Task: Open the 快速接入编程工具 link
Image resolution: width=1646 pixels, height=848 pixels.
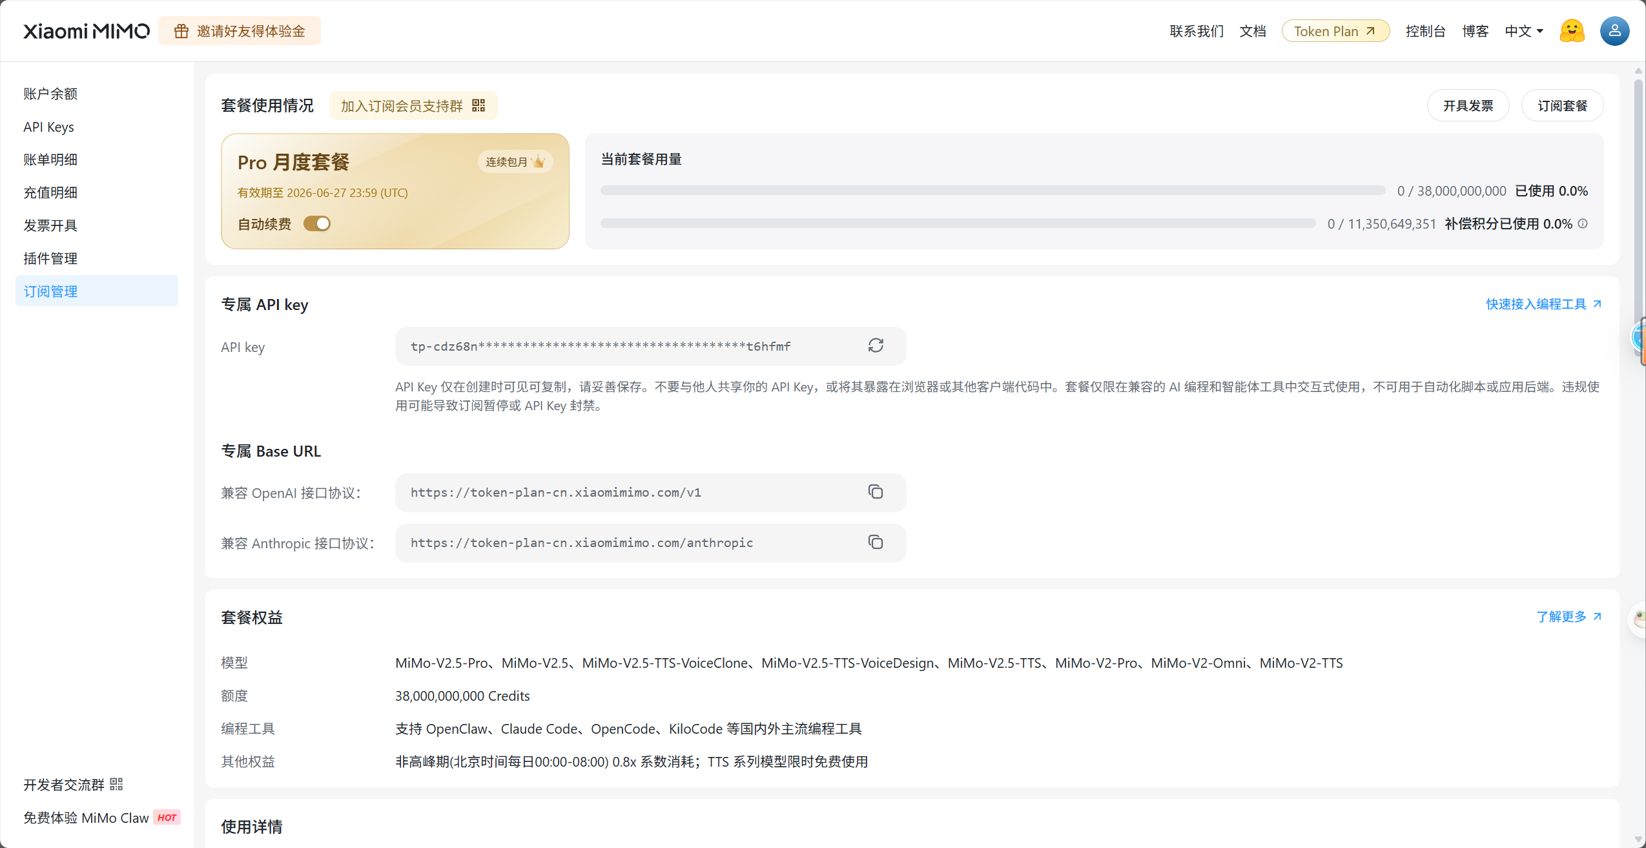Action: point(1543,304)
